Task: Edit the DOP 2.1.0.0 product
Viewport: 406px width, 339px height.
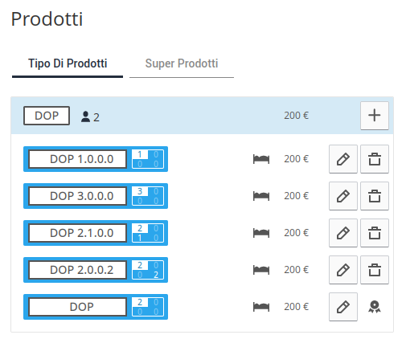Action: pos(343,233)
